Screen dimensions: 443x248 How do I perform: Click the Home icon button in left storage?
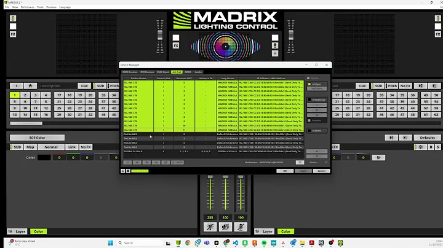click(30, 86)
